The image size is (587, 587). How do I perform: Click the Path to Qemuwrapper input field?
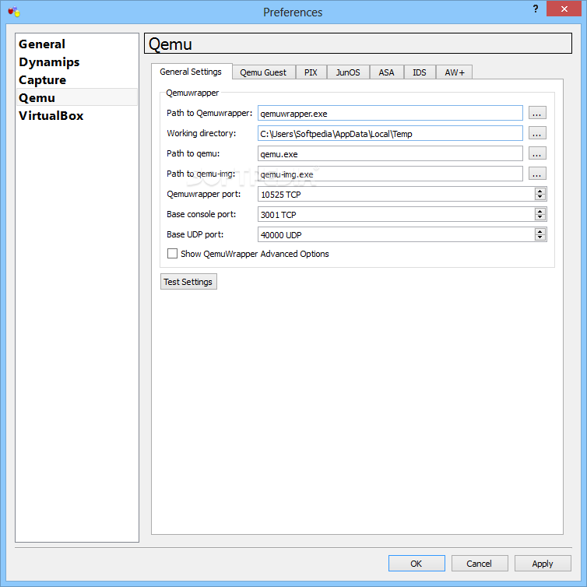[390, 113]
